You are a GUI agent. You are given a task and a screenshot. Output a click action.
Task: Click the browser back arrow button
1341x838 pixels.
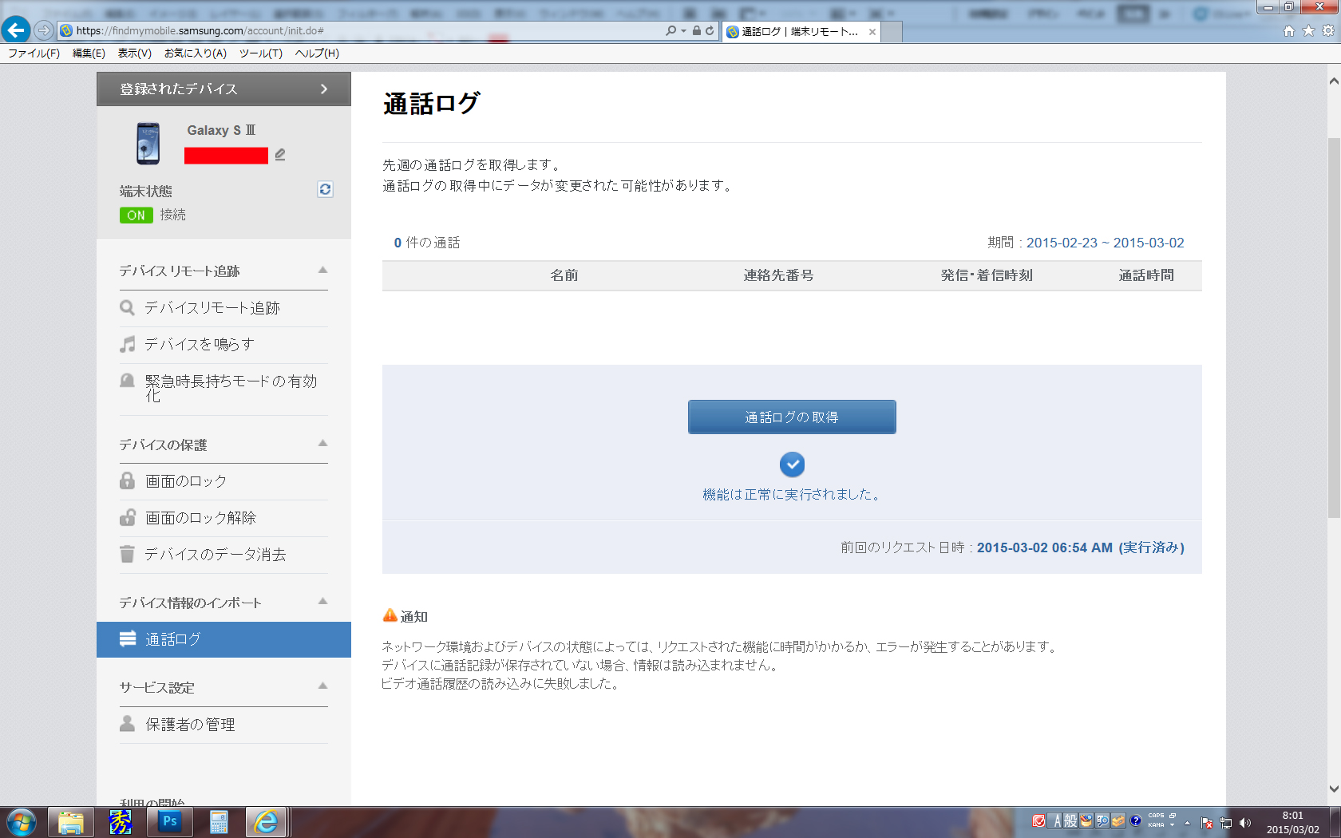[16, 30]
